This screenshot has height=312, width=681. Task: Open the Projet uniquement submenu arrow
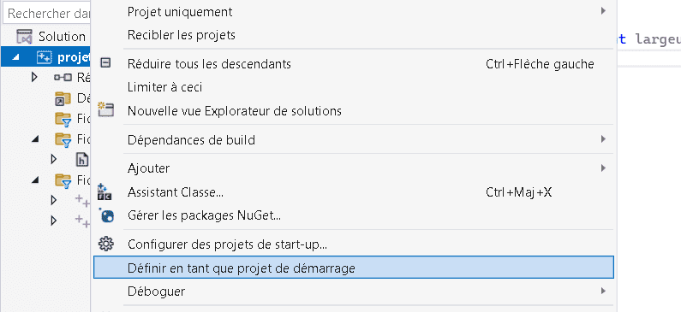point(603,11)
